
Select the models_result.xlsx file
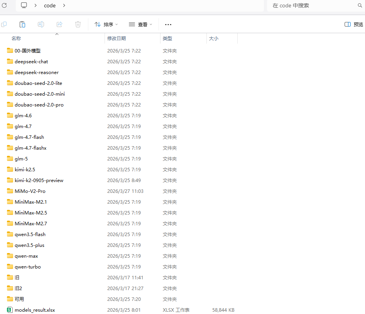pyautogui.click(x=35, y=310)
